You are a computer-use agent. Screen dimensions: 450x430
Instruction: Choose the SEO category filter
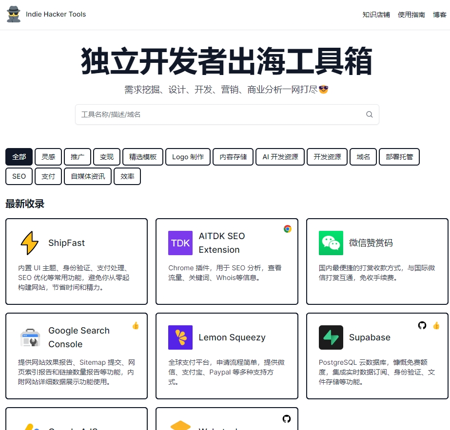click(19, 176)
